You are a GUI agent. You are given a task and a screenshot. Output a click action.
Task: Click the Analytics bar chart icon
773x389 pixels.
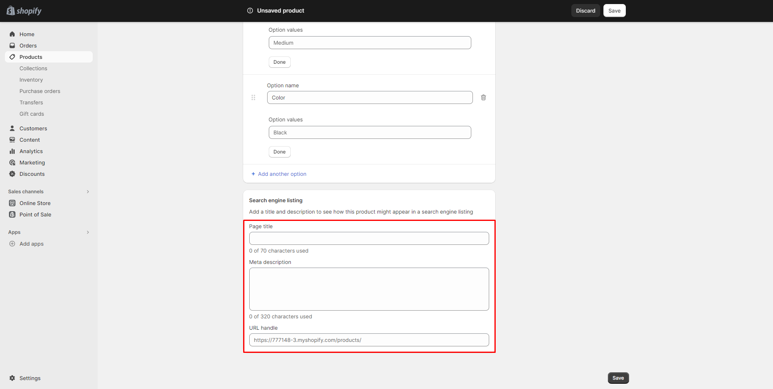tap(12, 151)
